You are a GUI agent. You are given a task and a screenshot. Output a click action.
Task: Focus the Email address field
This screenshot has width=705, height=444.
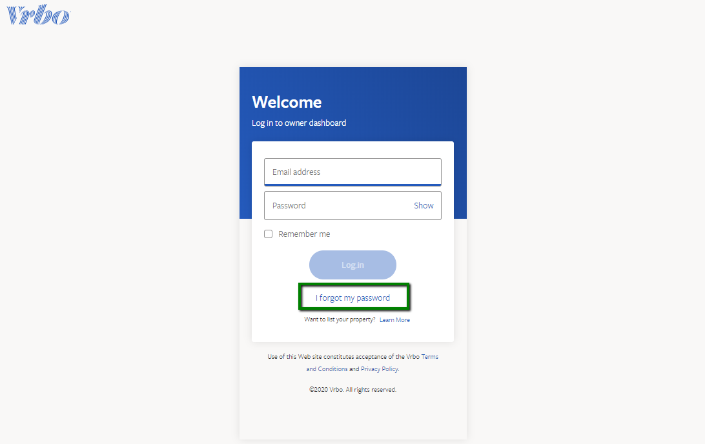[x=352, y=172]
